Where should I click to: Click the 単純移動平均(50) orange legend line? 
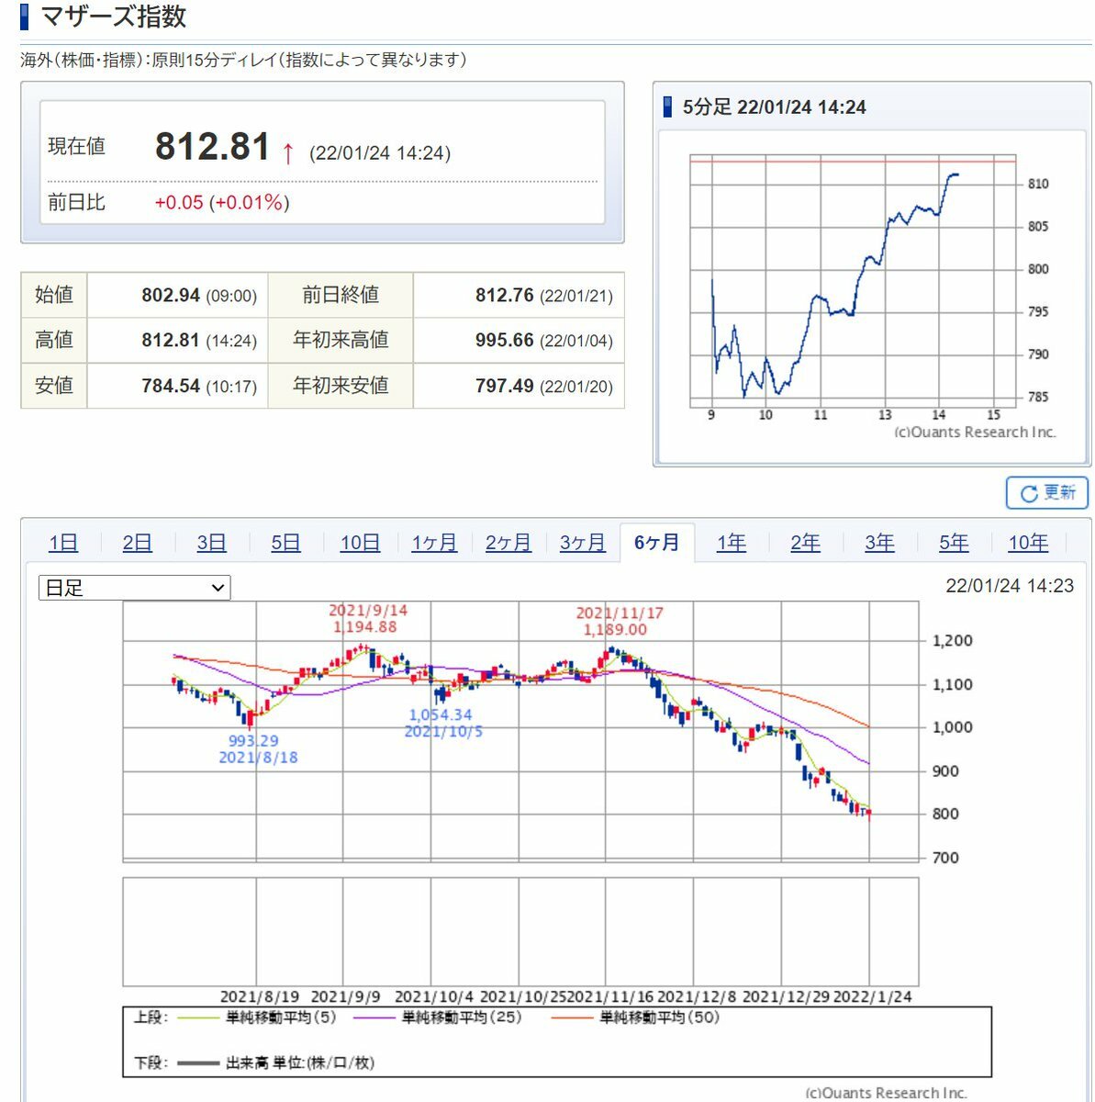coord(574,1018)
